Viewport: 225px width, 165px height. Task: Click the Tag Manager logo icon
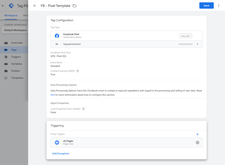point(11,6)
